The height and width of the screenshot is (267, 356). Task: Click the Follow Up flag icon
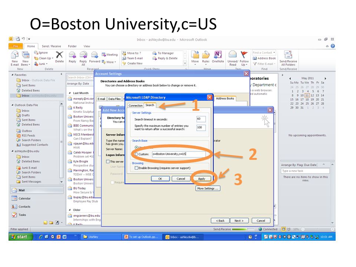coord(244,55)
